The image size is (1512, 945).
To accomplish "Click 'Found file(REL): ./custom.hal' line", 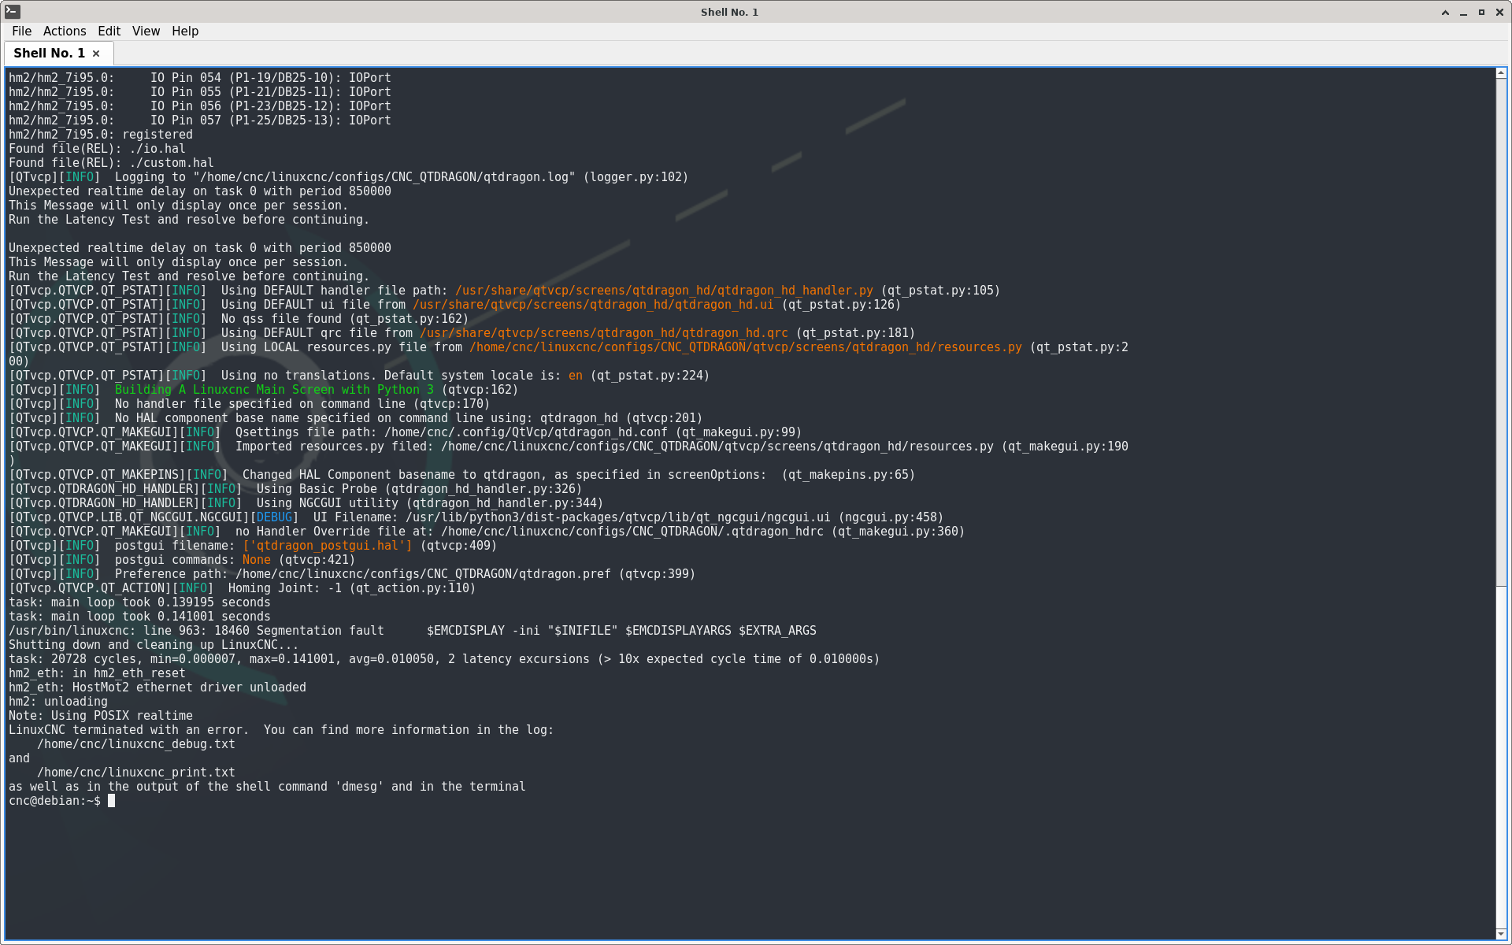I will (111, 163).
